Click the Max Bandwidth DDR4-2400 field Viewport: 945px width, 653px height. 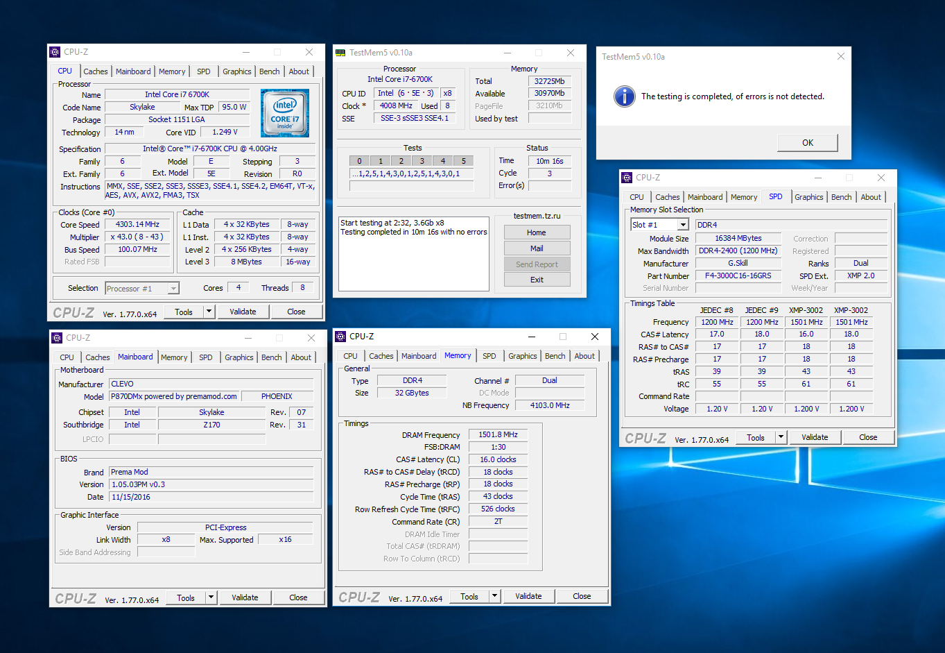[738, 251]
